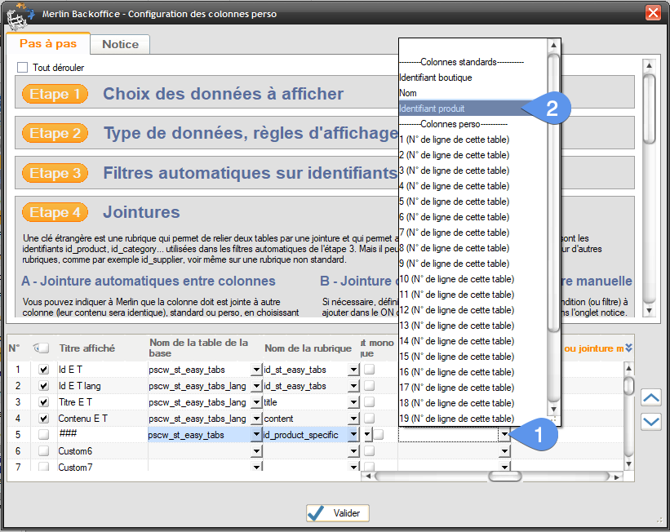Click the numbered callout badge 1

tap(540, 436)
